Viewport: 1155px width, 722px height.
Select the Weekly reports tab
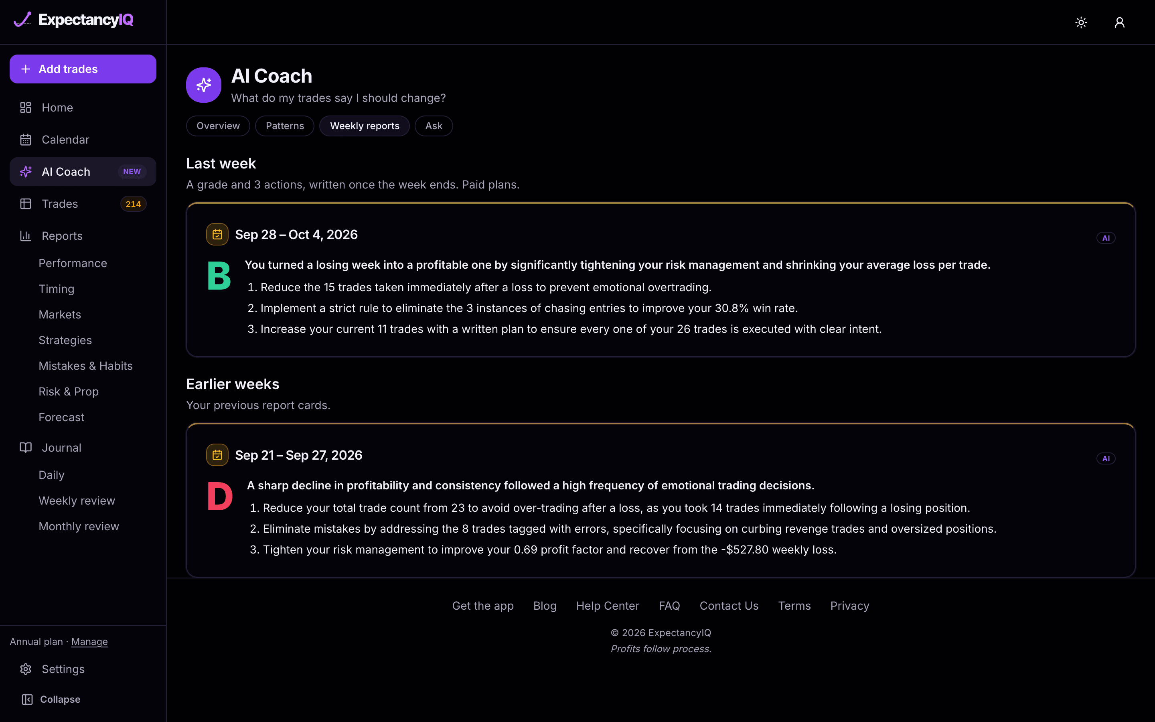tap(365, 126)
